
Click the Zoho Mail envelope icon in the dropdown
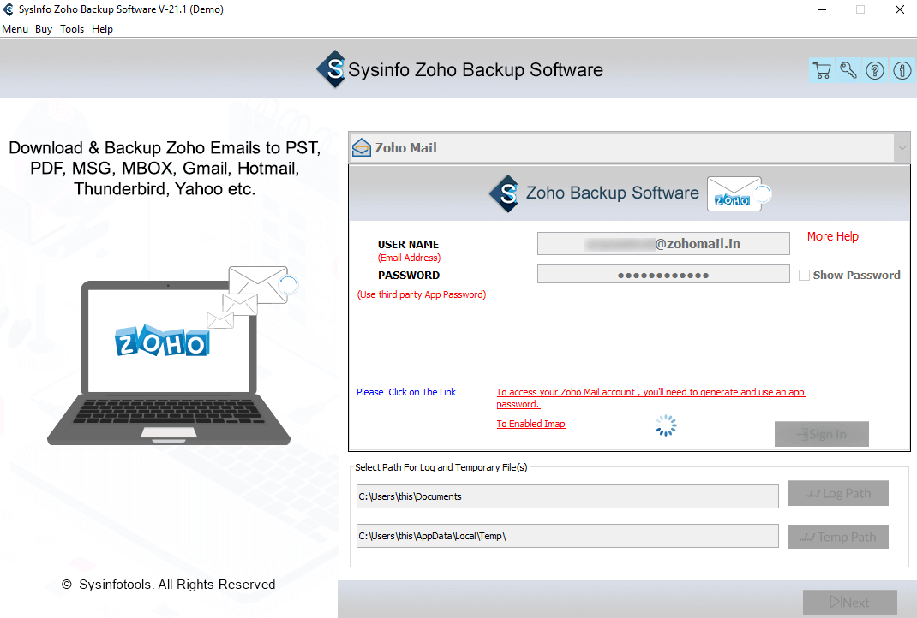pos(362,148)
